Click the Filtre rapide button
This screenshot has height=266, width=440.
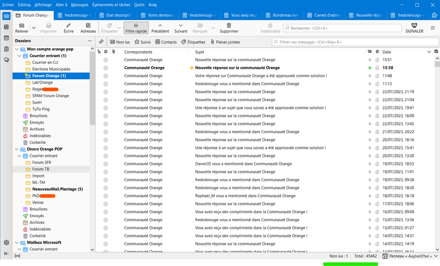pyautogui.click(x=136, y=28)
